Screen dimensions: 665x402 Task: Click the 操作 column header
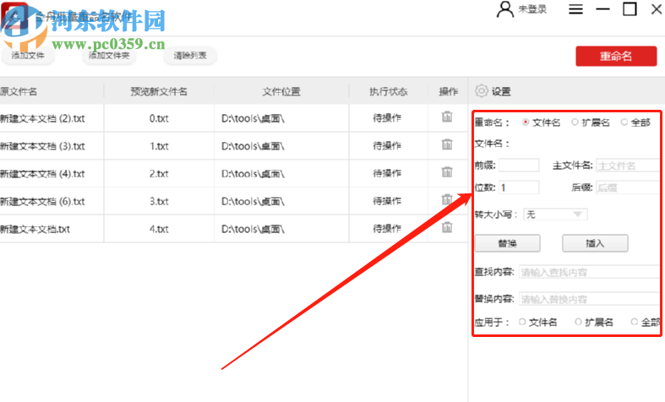[449, 91]
